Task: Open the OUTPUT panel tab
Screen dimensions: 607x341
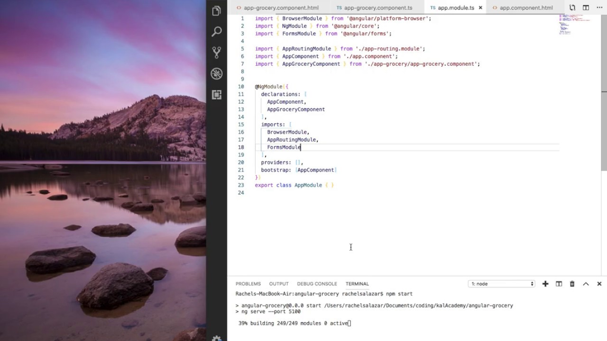Action: click(x=279, y=284)
